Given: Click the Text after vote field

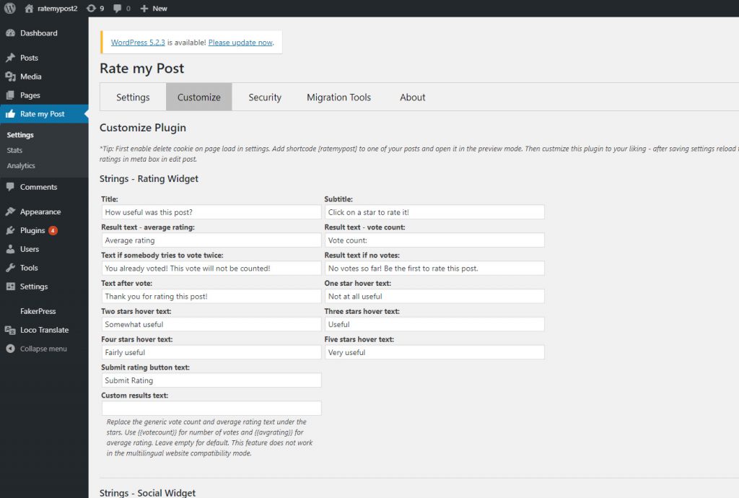Looking at the screenshot, I should pyautogui.click(x=211, y=297).
